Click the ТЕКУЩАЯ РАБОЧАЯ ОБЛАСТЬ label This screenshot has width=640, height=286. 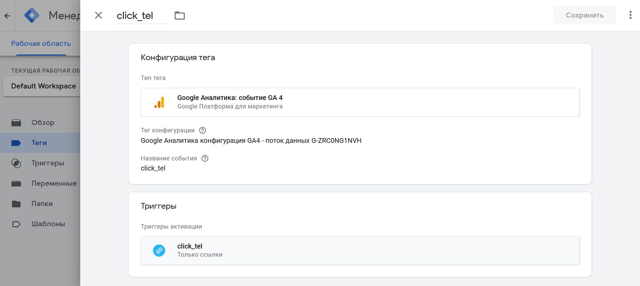point(45,71)
